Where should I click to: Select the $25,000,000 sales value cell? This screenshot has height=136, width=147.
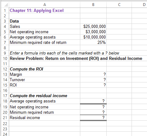pos(93,26)
